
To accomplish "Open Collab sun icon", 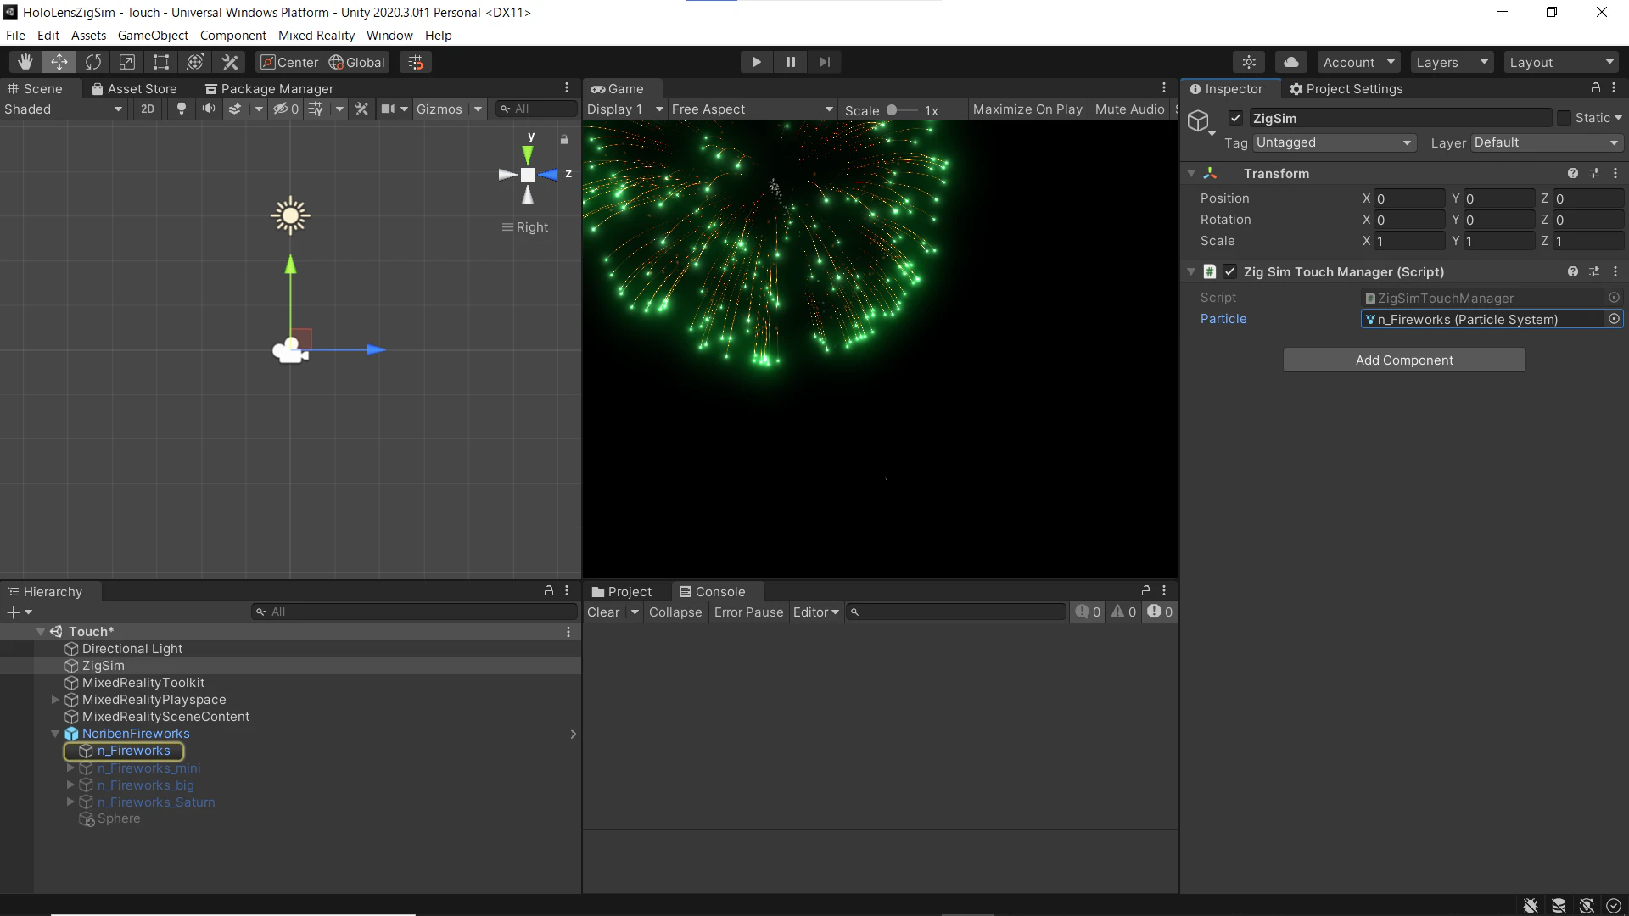I will (1249, 62).
